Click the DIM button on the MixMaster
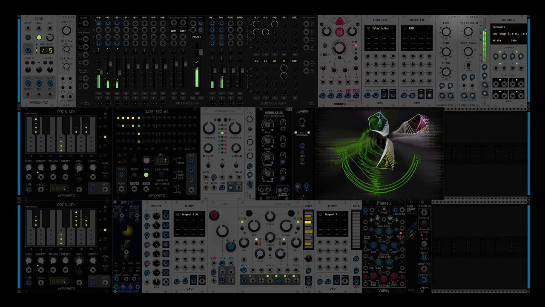Screen dimensions: 545x307 (x=193, y=98)
